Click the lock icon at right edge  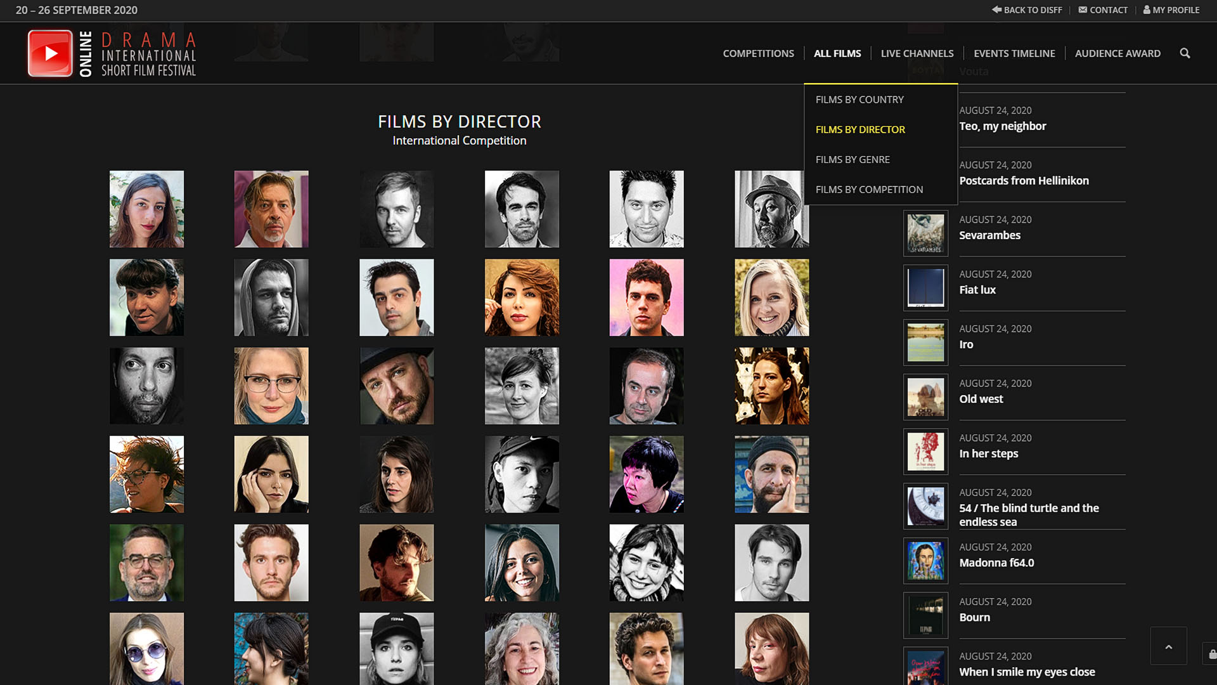point(1211,654)
